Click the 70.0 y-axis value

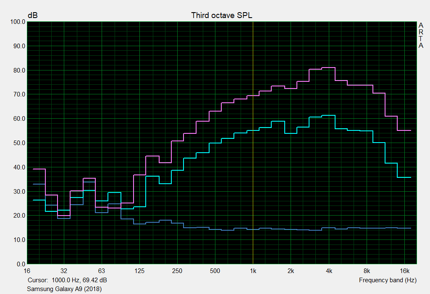(19, 94)
